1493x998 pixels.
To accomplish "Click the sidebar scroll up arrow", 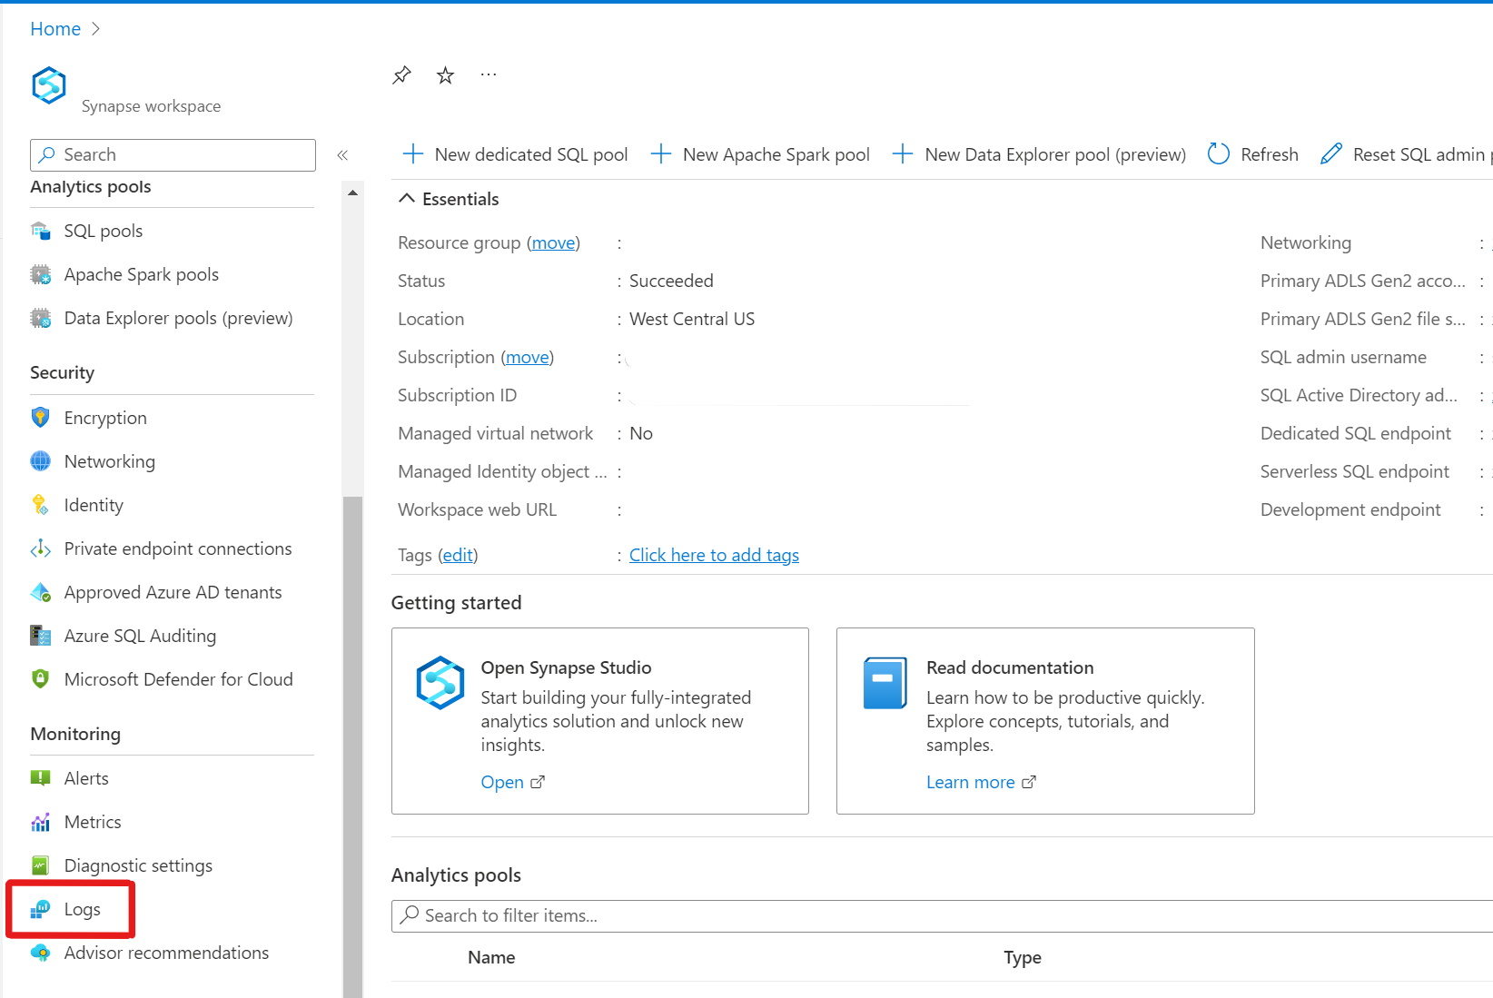I will coord(352,193).
